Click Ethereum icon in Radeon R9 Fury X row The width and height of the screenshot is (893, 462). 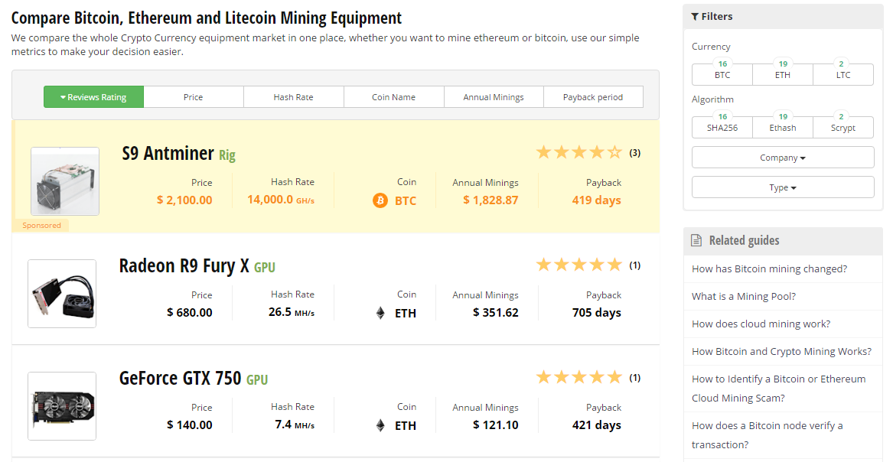[x=380, y=313]
